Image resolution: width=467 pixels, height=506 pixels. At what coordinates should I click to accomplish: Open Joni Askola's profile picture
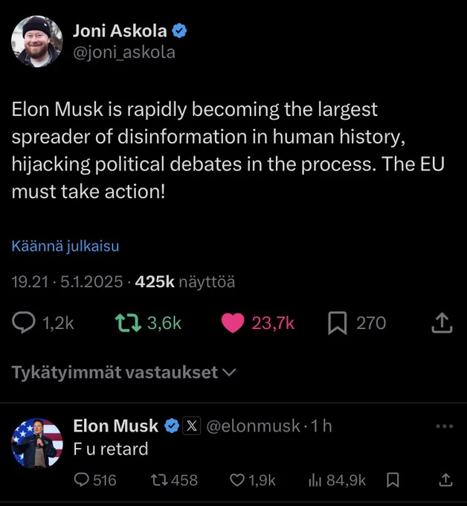click(36, 42)
